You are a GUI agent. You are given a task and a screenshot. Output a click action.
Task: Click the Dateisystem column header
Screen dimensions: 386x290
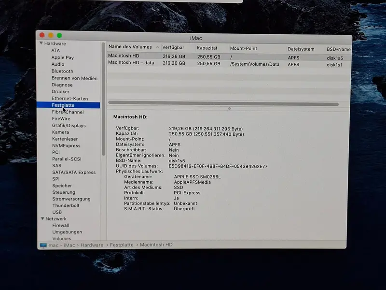[x=301, y=49]
